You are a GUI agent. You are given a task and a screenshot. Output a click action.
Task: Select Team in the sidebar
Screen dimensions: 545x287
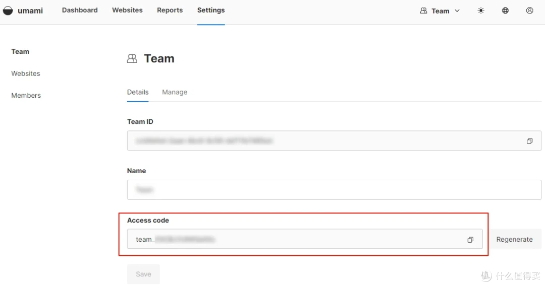pos(20,52)
